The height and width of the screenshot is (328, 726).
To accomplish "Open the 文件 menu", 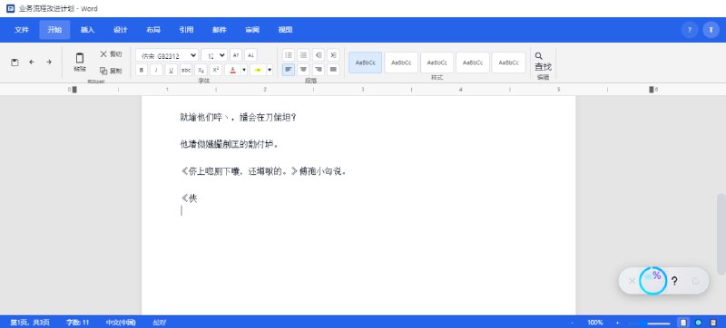I will pyautogui.click(x=22, y=30).
